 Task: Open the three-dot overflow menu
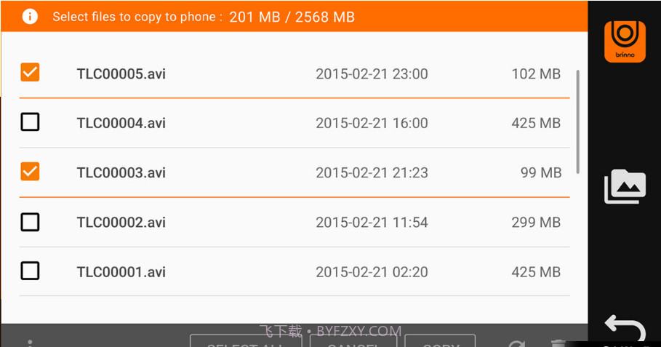30,343
